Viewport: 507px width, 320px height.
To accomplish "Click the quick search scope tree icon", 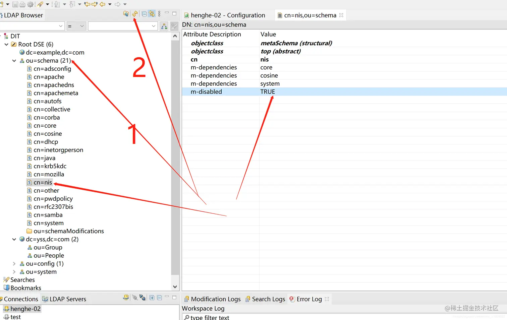I will pos(164,26).
